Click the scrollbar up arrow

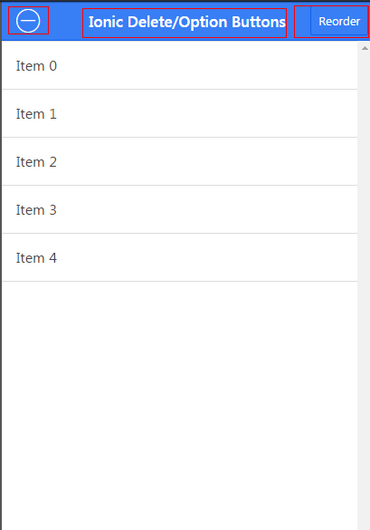365,48
